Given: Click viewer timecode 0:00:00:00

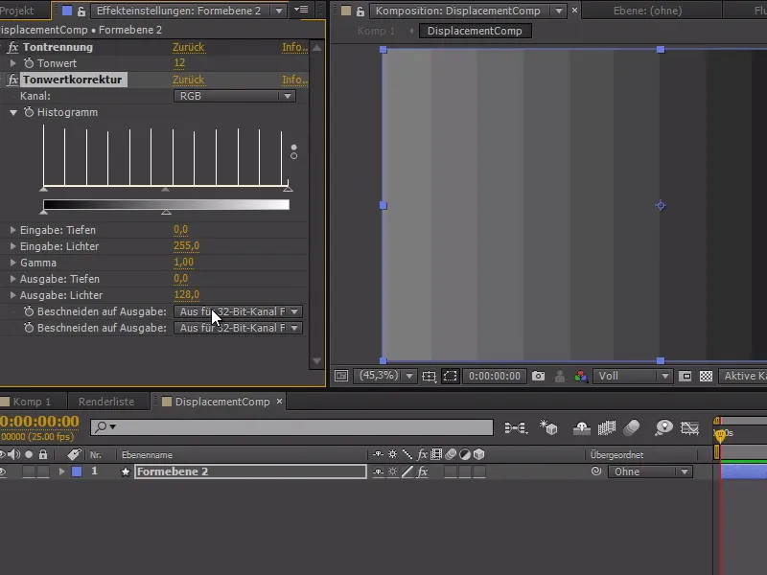Looking at the screenshot, I should (x=495, y=376).
